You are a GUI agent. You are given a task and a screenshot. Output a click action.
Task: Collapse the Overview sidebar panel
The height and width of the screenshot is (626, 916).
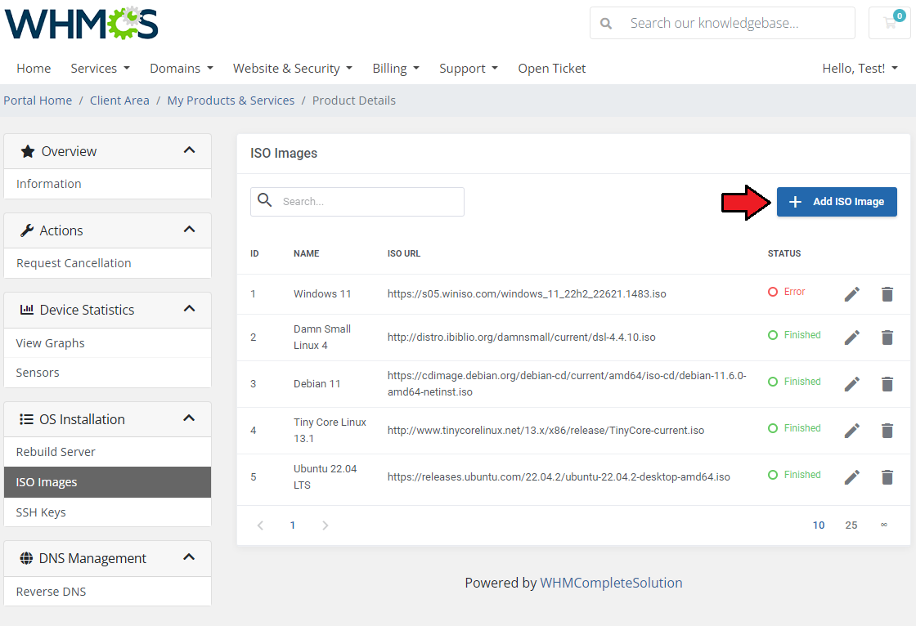(x=189, y=151)
